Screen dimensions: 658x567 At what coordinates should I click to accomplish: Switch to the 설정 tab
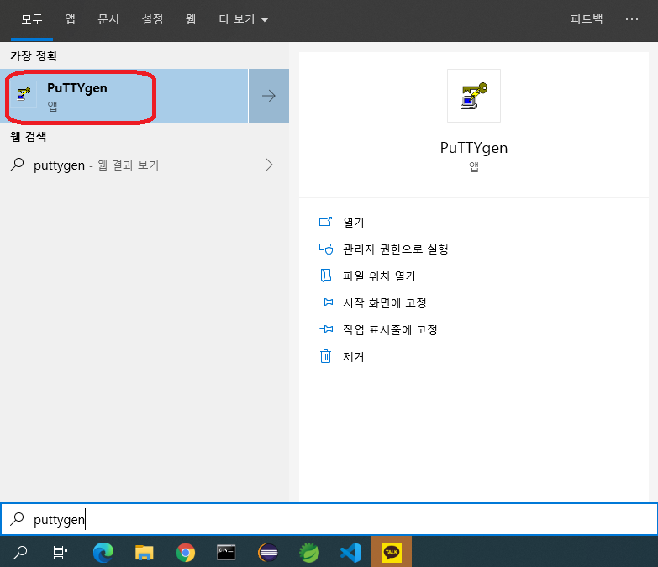tap(152, 19)
